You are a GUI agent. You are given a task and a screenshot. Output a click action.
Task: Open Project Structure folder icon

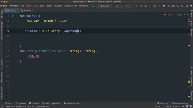click(x=164, y=6)
